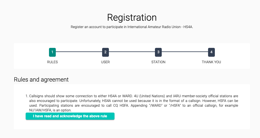Acknowledge the rule with the teal button
This screenshot has height=138, width=260.
[x=70, y=116]
